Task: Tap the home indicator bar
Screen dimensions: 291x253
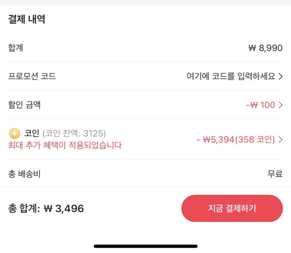Action: point(145,246)
